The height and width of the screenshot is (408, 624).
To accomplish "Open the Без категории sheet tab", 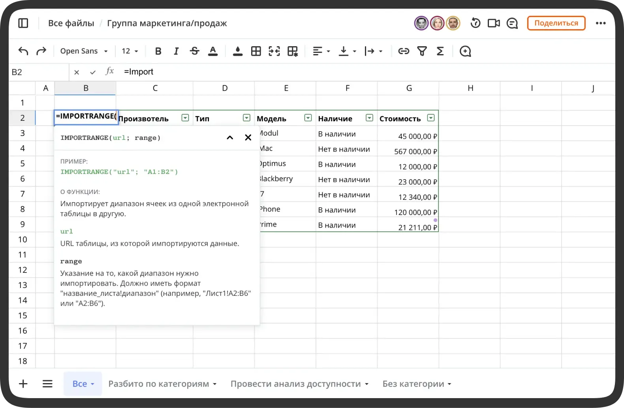I will pyautogui.click(x=416, y=384).
